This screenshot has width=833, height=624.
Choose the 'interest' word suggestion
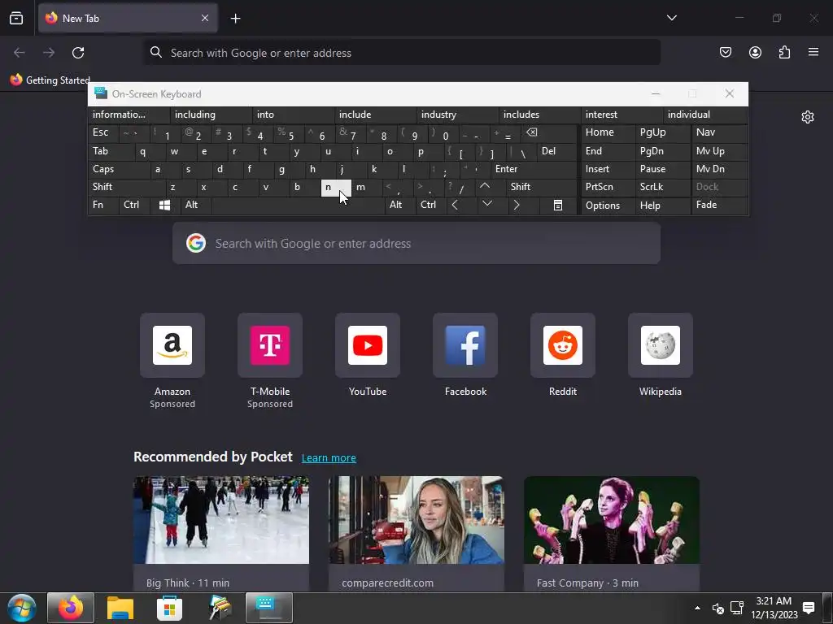pyautogui.click(x=622, y=115)
